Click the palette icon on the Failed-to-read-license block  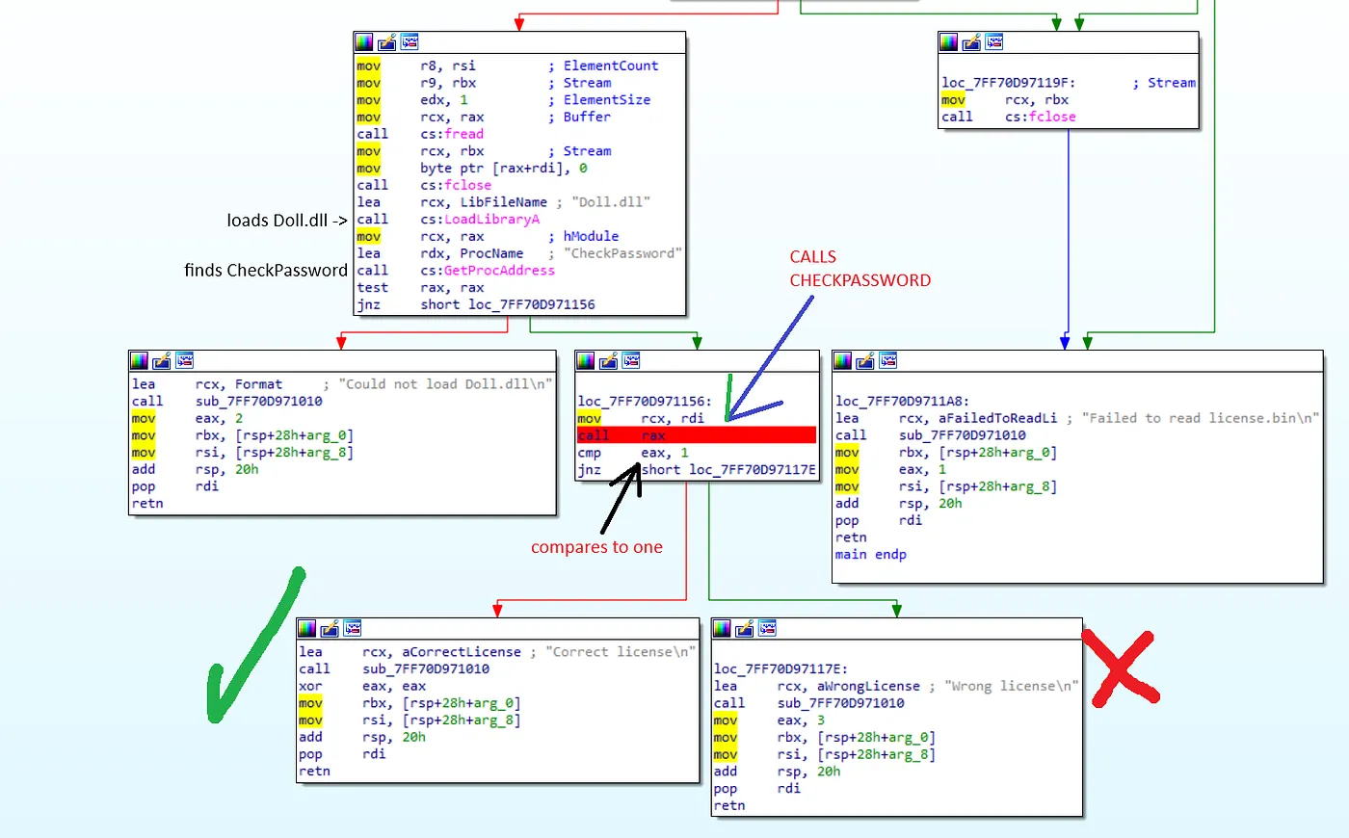tap(843, 360)
